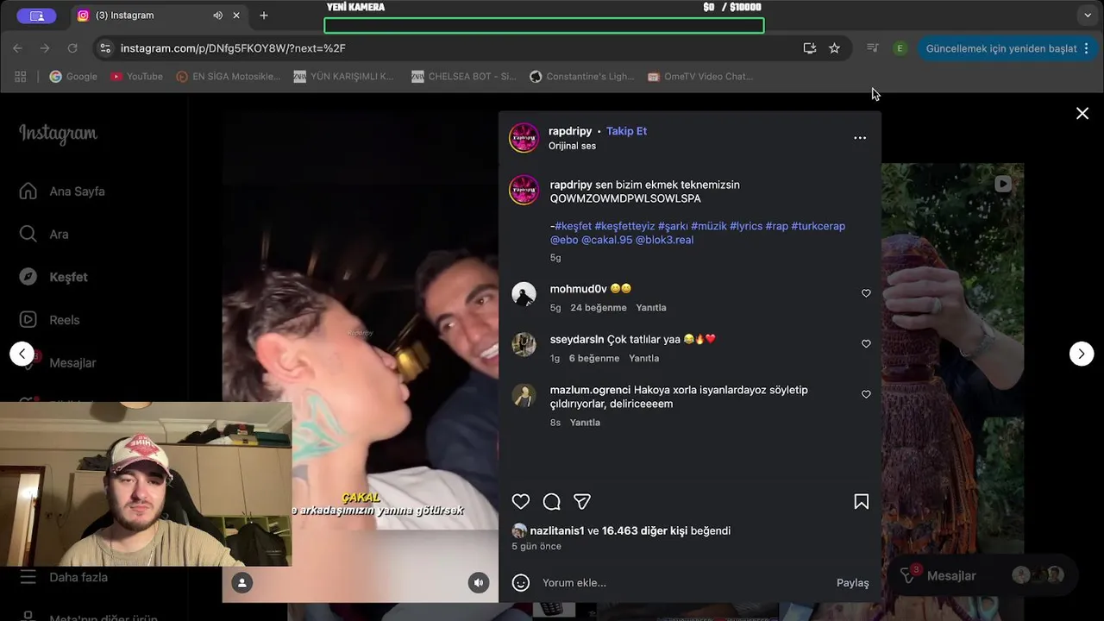Open three-dot more options menu
The height and width of the screenshot is (621, 1104).
point(860,138)
